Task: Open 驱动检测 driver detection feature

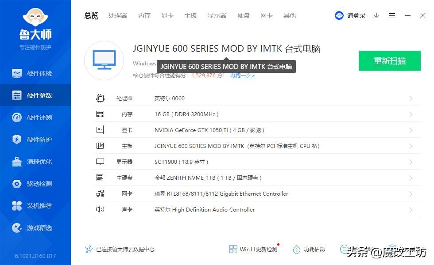Action: pos(35,184)
